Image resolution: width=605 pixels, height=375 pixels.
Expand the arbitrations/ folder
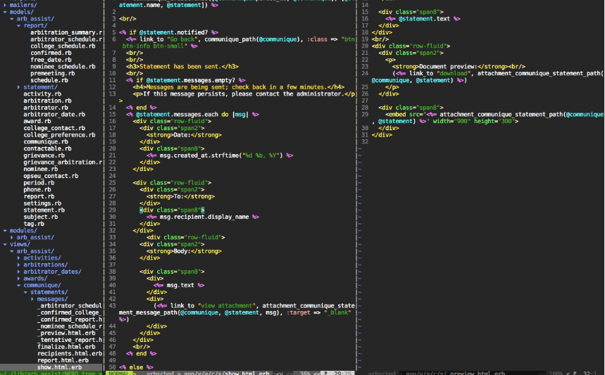pos(18,265)
